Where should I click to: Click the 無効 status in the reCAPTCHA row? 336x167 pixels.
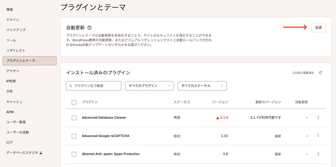(177, 136)
